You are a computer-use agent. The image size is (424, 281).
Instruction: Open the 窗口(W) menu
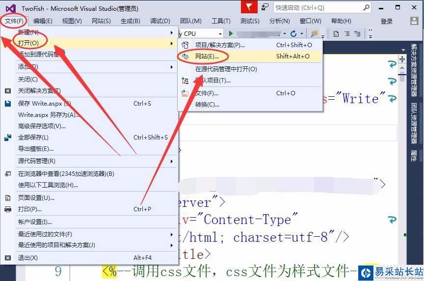coord(311,21)
